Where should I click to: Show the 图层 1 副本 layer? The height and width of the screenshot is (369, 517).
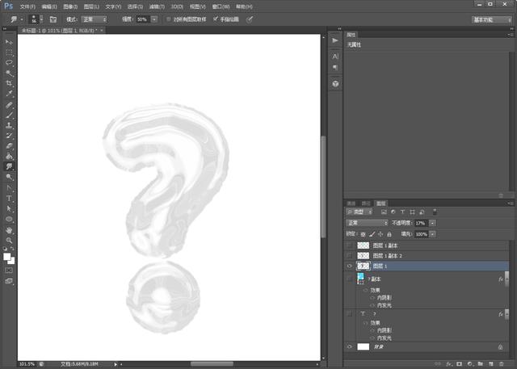pos(350,245)
